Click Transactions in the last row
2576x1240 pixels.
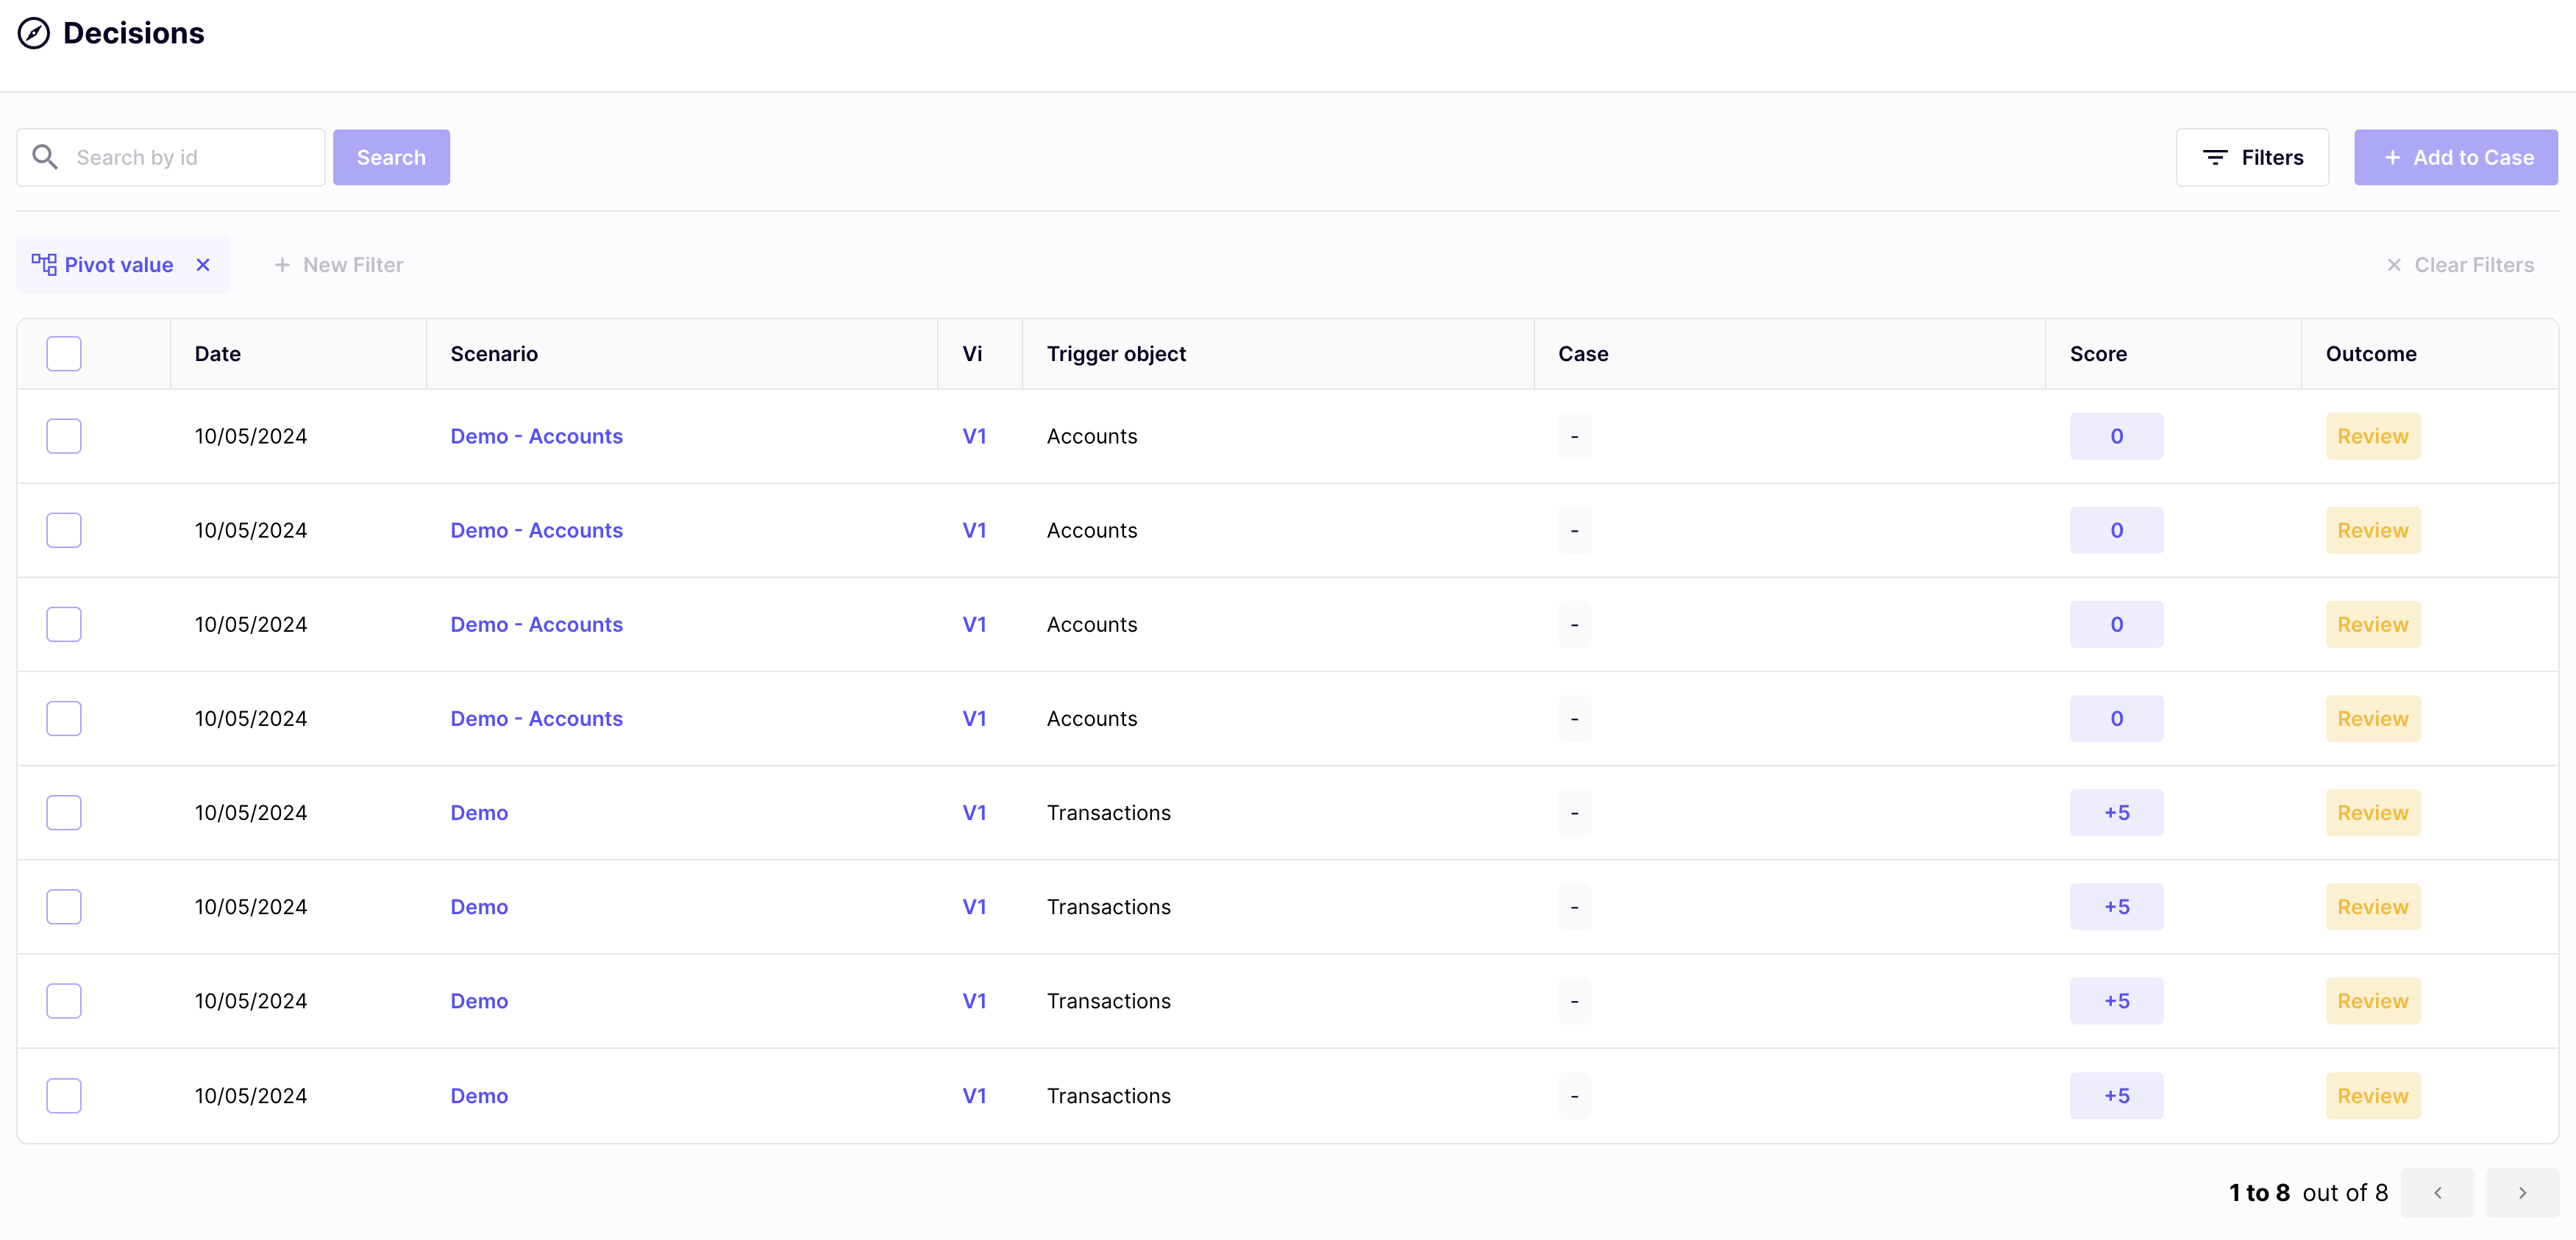[1108, 1095]
